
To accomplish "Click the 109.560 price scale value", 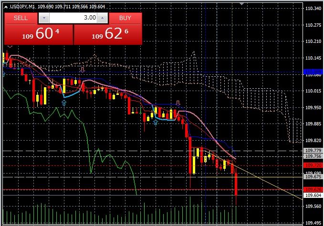I will (x=313, y=206).
